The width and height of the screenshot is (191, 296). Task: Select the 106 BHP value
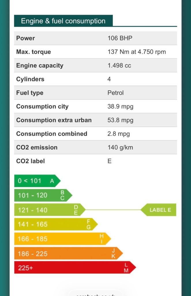(120, 38)
